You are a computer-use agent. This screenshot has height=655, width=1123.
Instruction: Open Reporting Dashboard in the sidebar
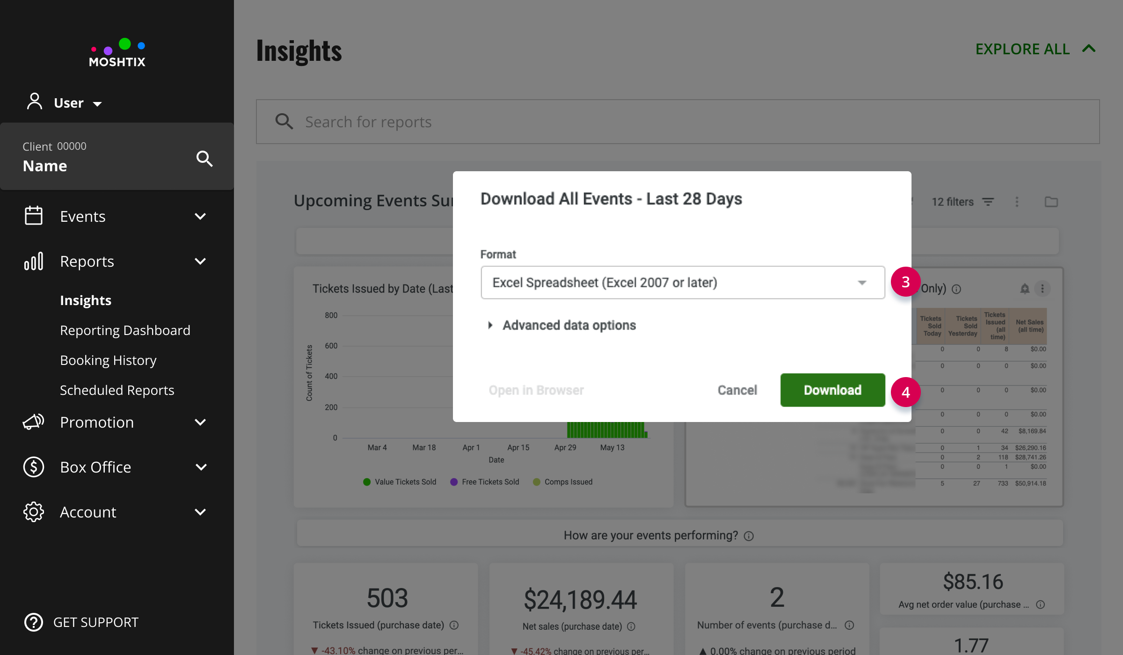coord(125,330)
